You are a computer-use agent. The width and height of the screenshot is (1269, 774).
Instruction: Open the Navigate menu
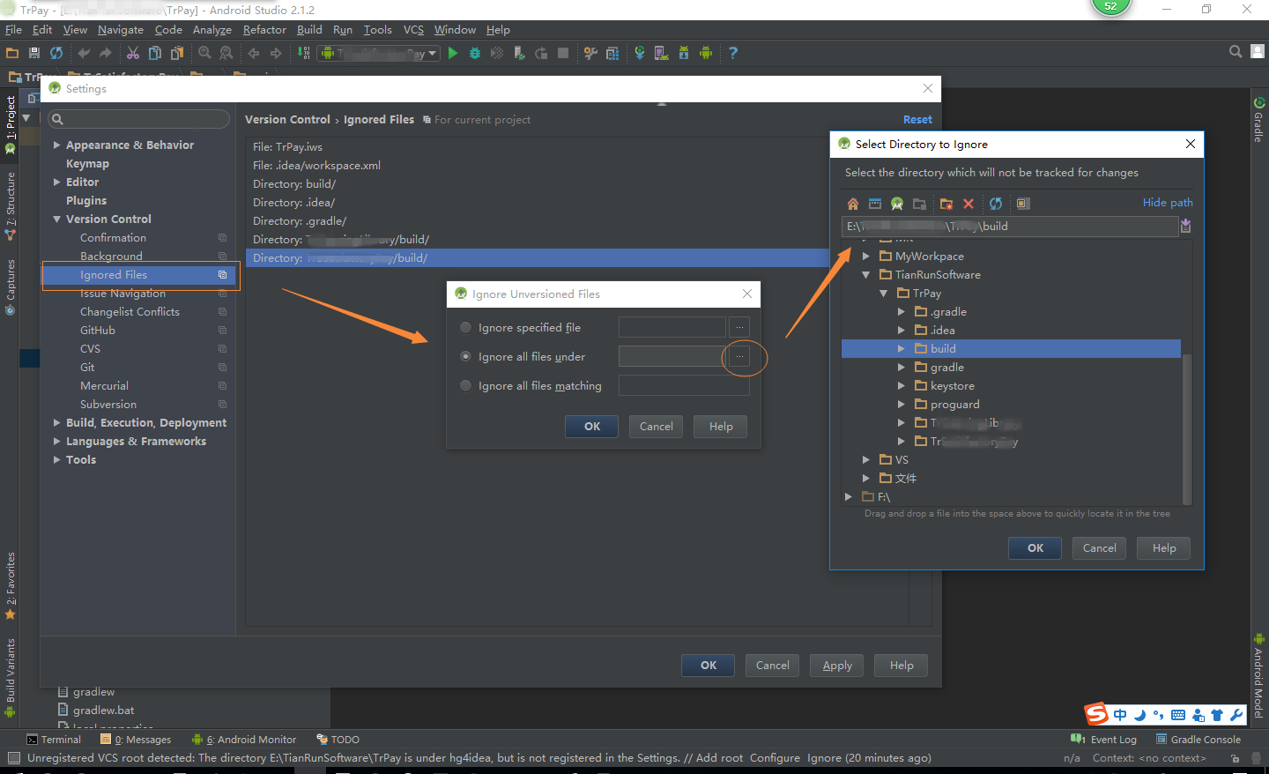tap(120, 30)
